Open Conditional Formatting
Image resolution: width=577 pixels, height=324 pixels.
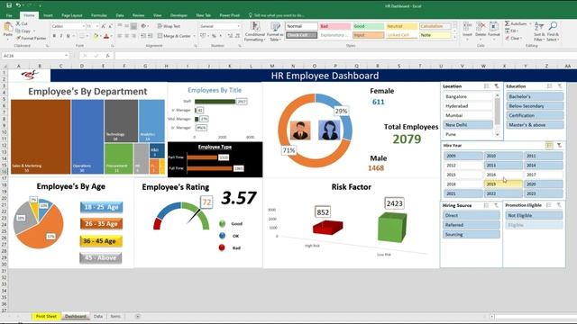pos(254,31)
